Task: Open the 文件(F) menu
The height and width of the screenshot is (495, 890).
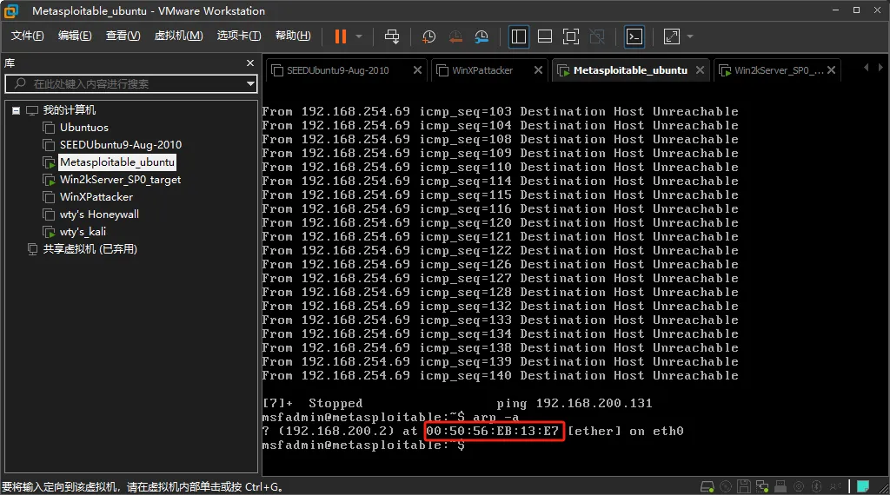Action: pyautogui.click(x=27, y=36)
